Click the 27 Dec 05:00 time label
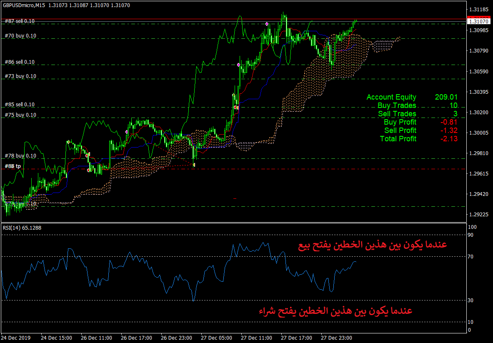 click(x=216, y=338)
